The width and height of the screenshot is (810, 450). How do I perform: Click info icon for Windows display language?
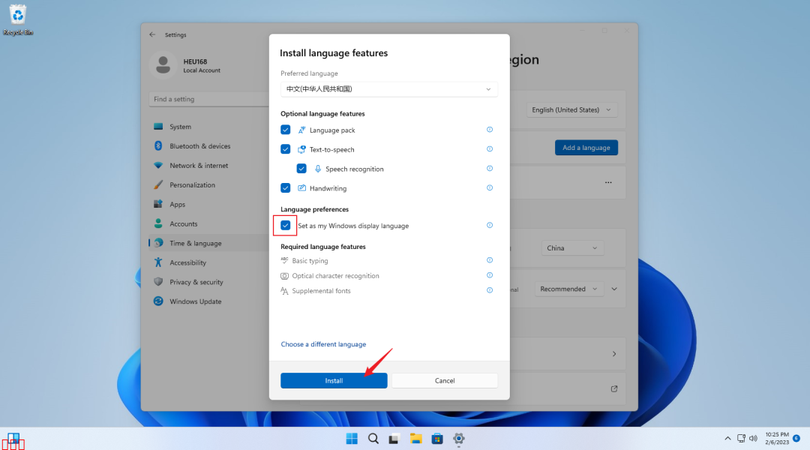pyautogui.click(x=489, y=225)
